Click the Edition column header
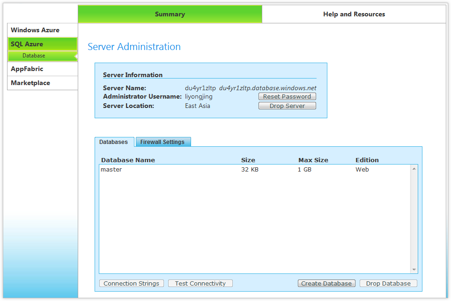Viewport: 451px width, 301px height. (367, 160)
